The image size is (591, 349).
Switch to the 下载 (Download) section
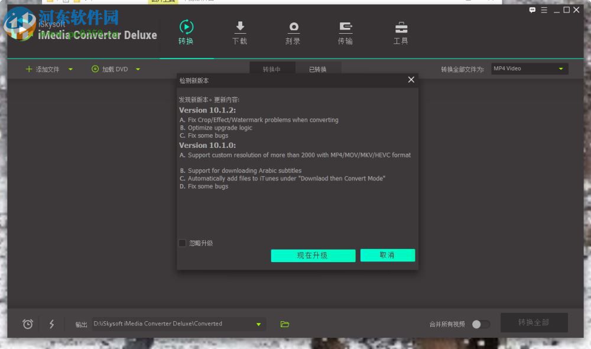[239, 33]
